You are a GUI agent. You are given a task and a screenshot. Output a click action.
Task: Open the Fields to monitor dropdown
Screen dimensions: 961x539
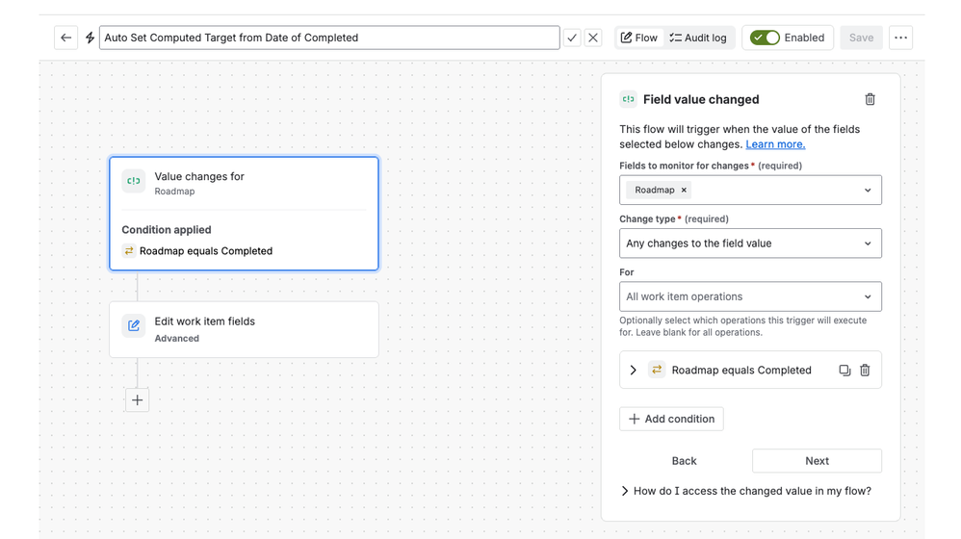click(x=750, y=190)
